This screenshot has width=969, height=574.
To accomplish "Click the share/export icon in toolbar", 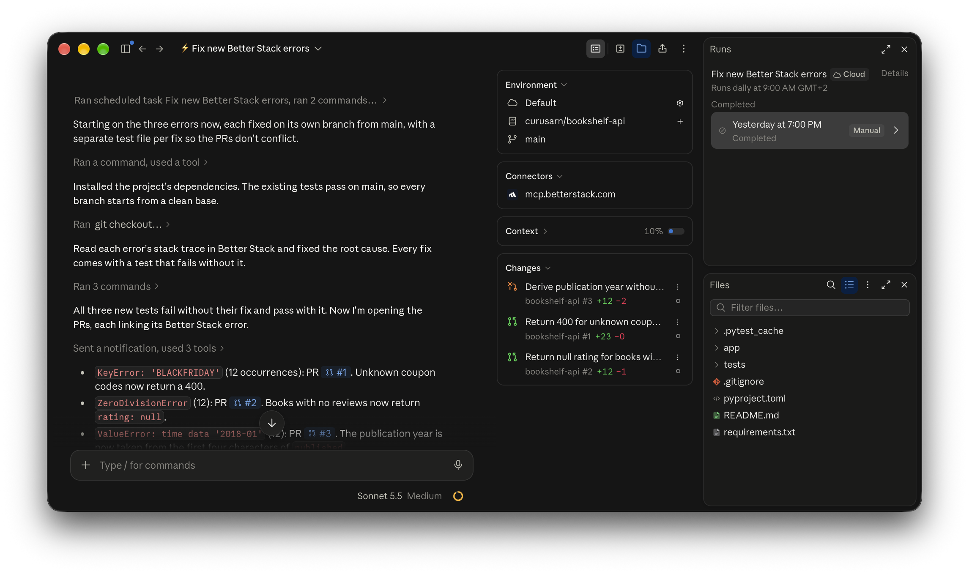I will tap(662, 49).
